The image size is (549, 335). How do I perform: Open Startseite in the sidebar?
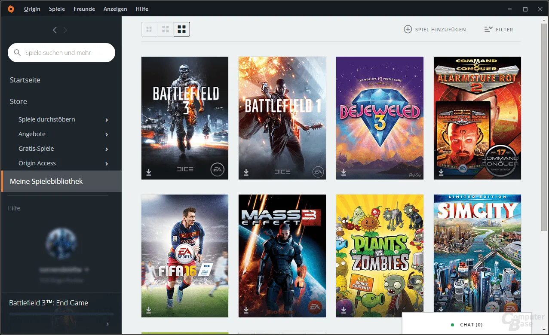click(25, 80)
